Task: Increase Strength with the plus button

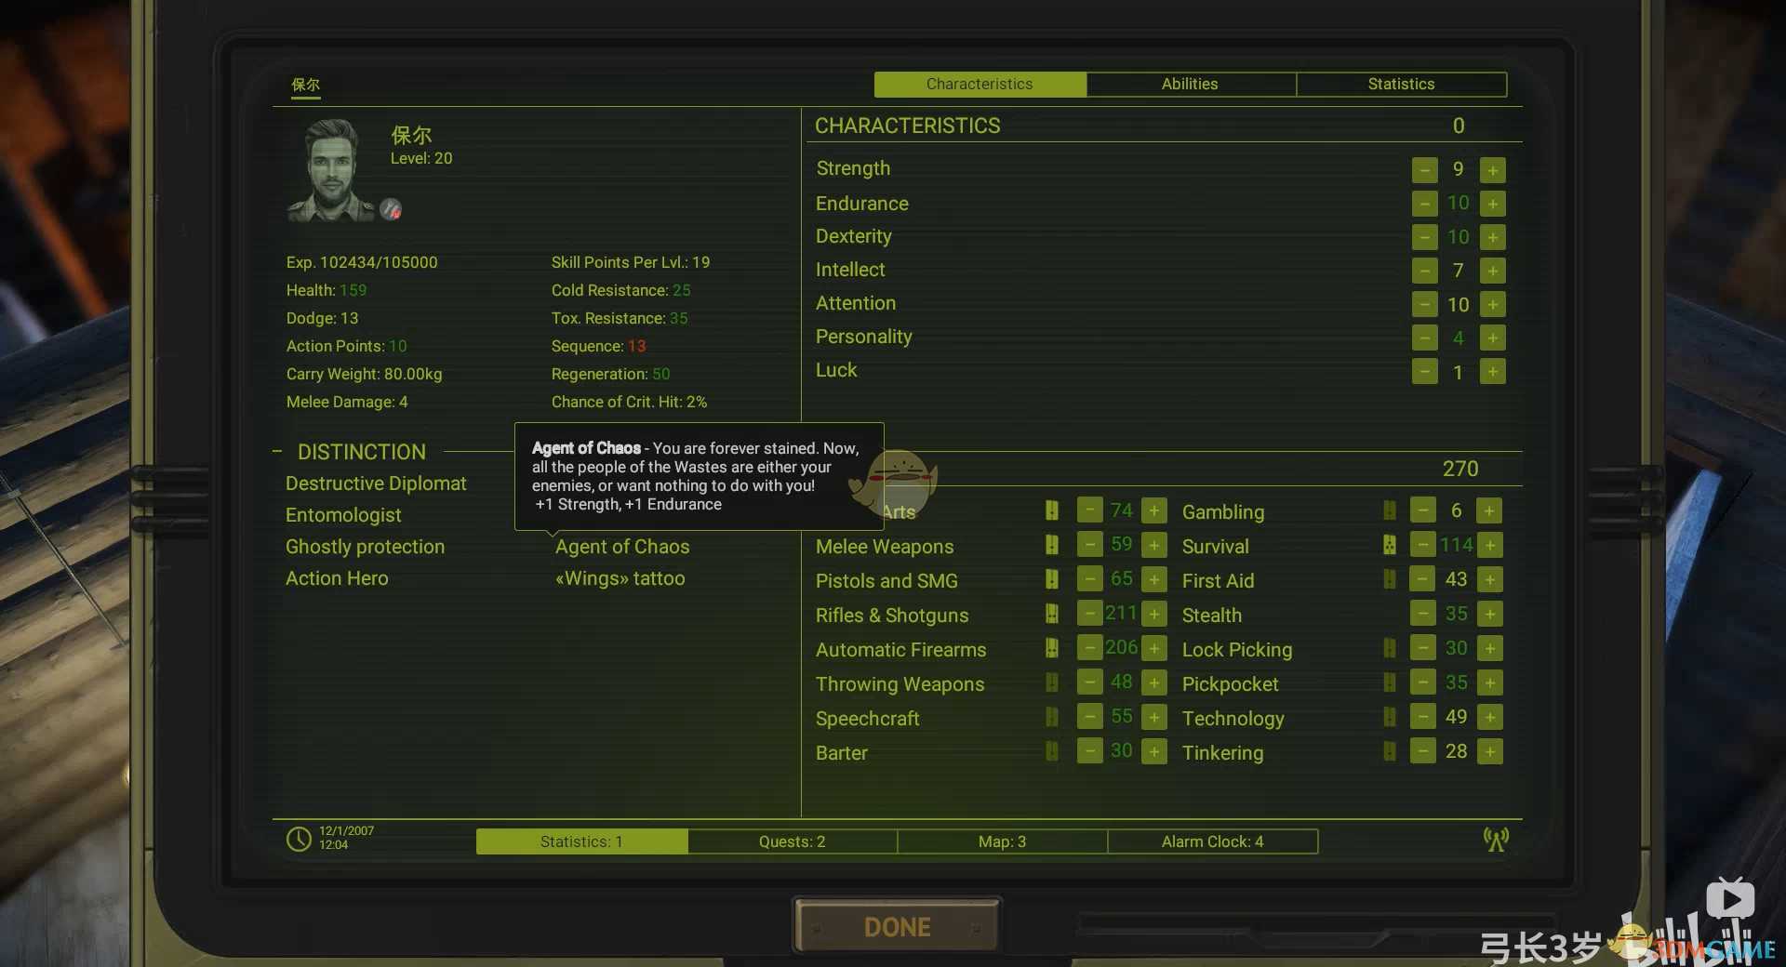Action: (1492, 170)
